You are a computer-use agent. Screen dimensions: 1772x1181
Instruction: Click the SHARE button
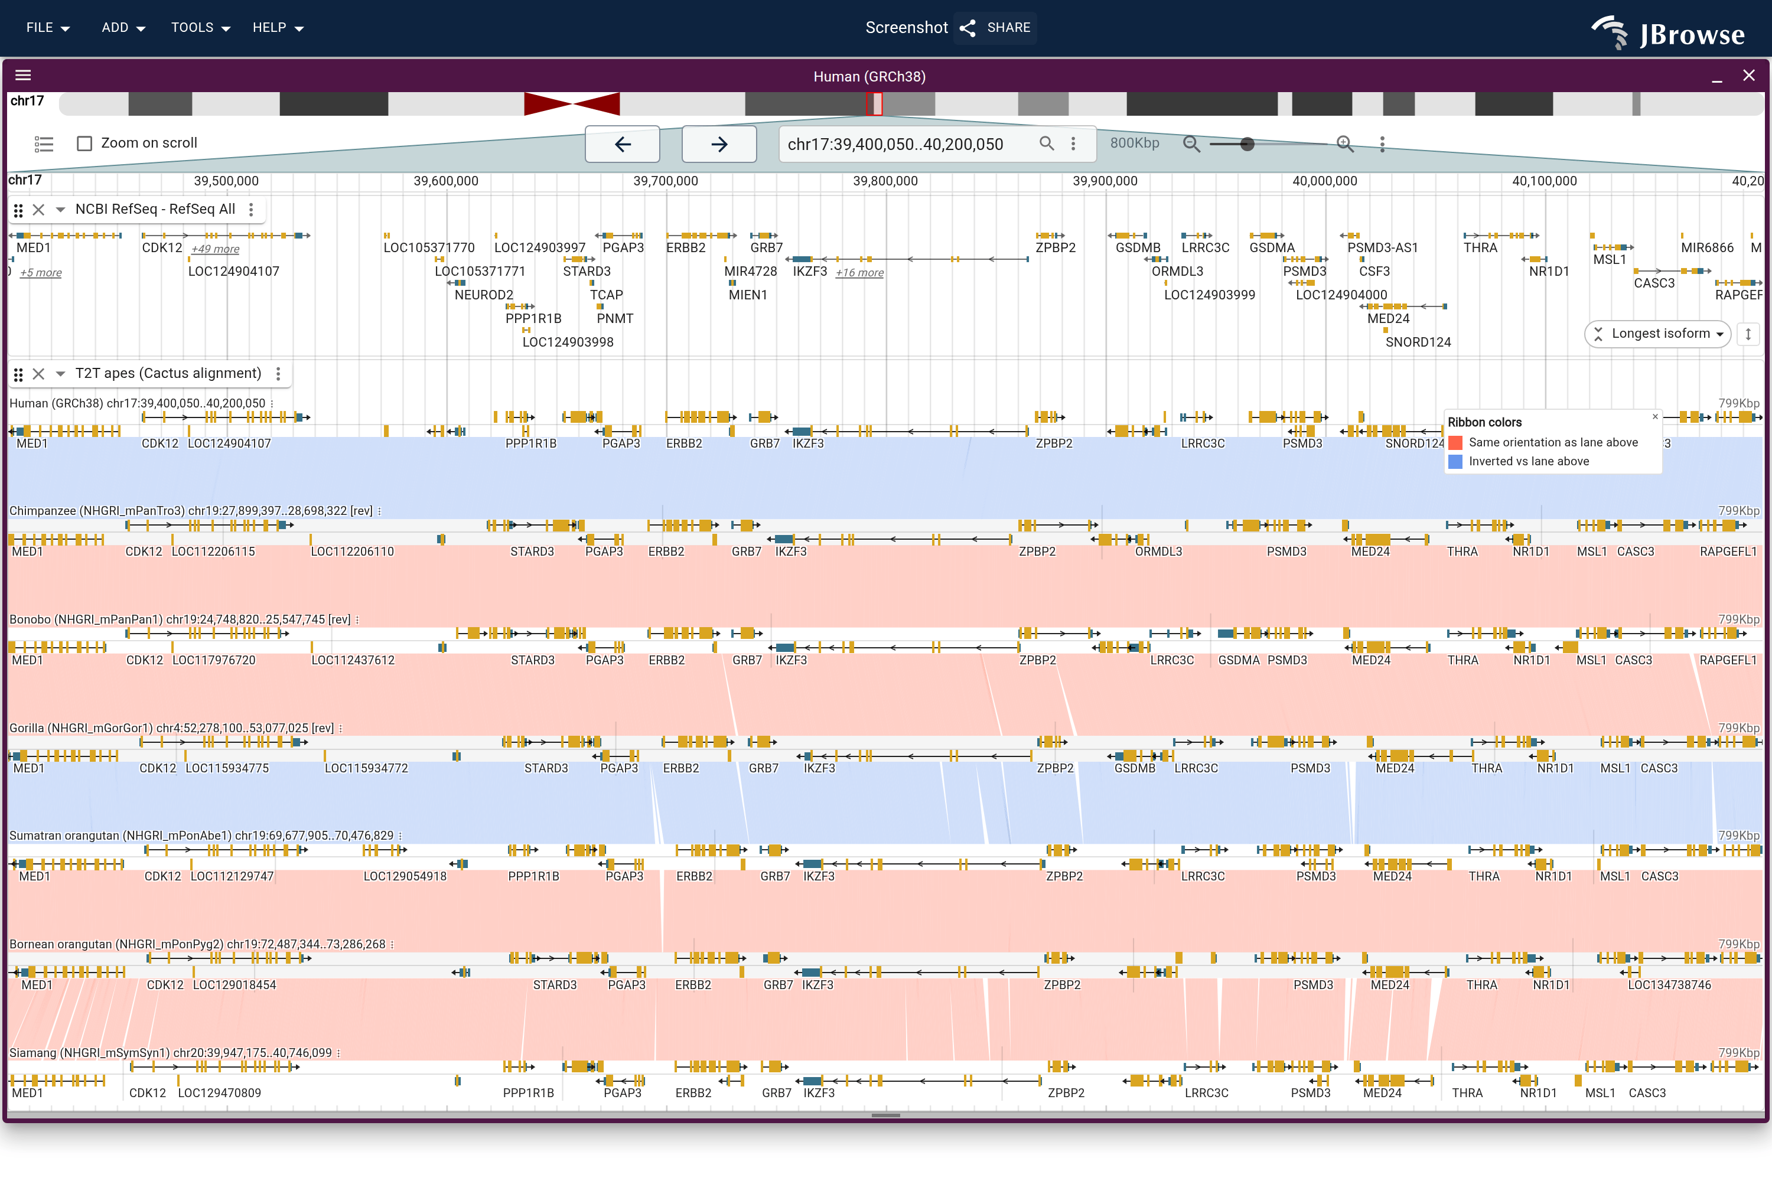click(995, 28)
